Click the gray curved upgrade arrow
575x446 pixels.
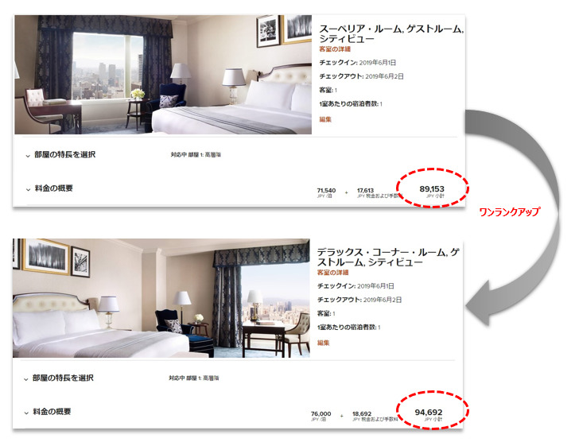514,216
